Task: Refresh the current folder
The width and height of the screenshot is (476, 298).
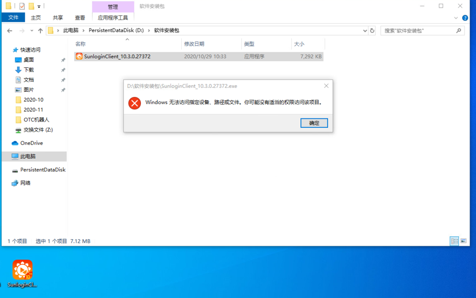Action: pos(372,30)
